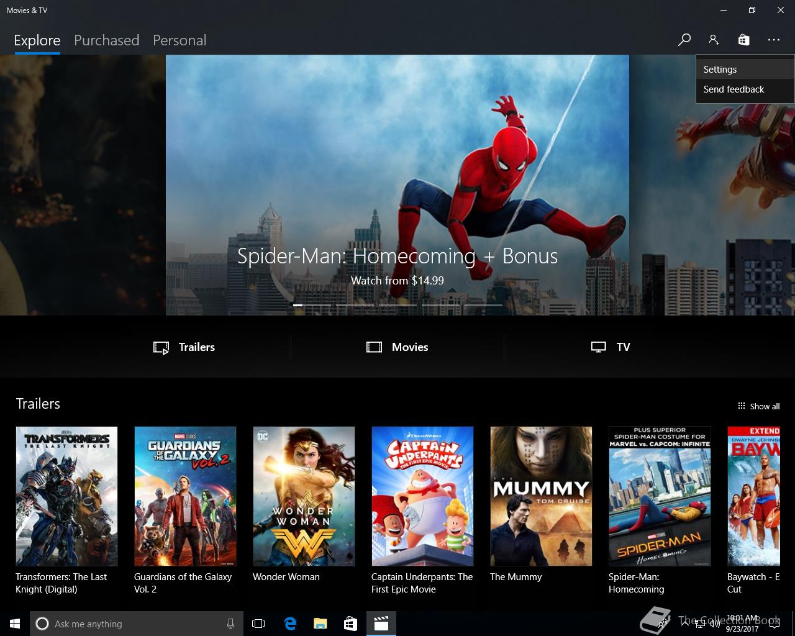Click the three-dot more options icon
The image size is (795, 636).
click(x=773, y=40)
